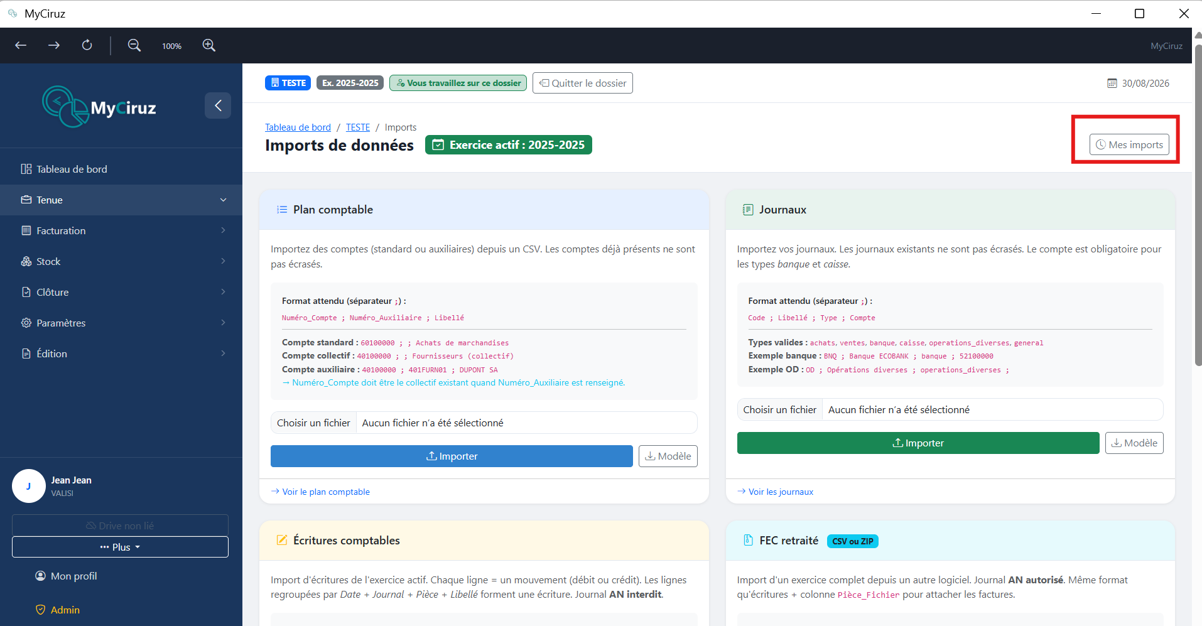
Task: Follow the TESTE breadcrumb link
Action: (358, 127)
